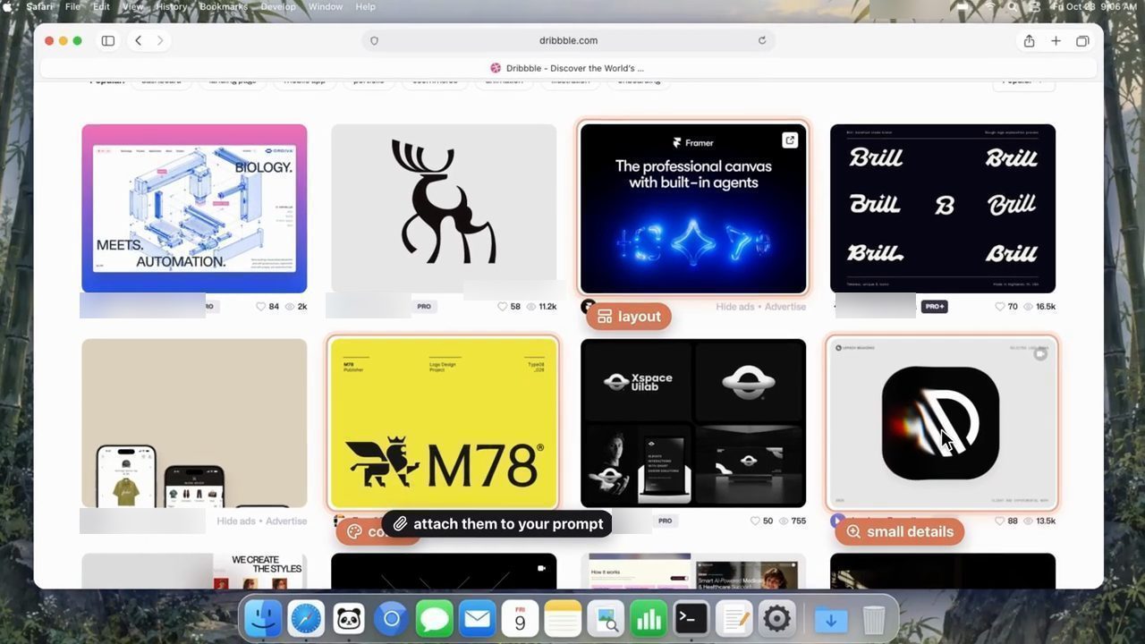Click the PRO+ badge under Brill shot
This screenshot has height=644, width=1145.
tap(934, 306)
